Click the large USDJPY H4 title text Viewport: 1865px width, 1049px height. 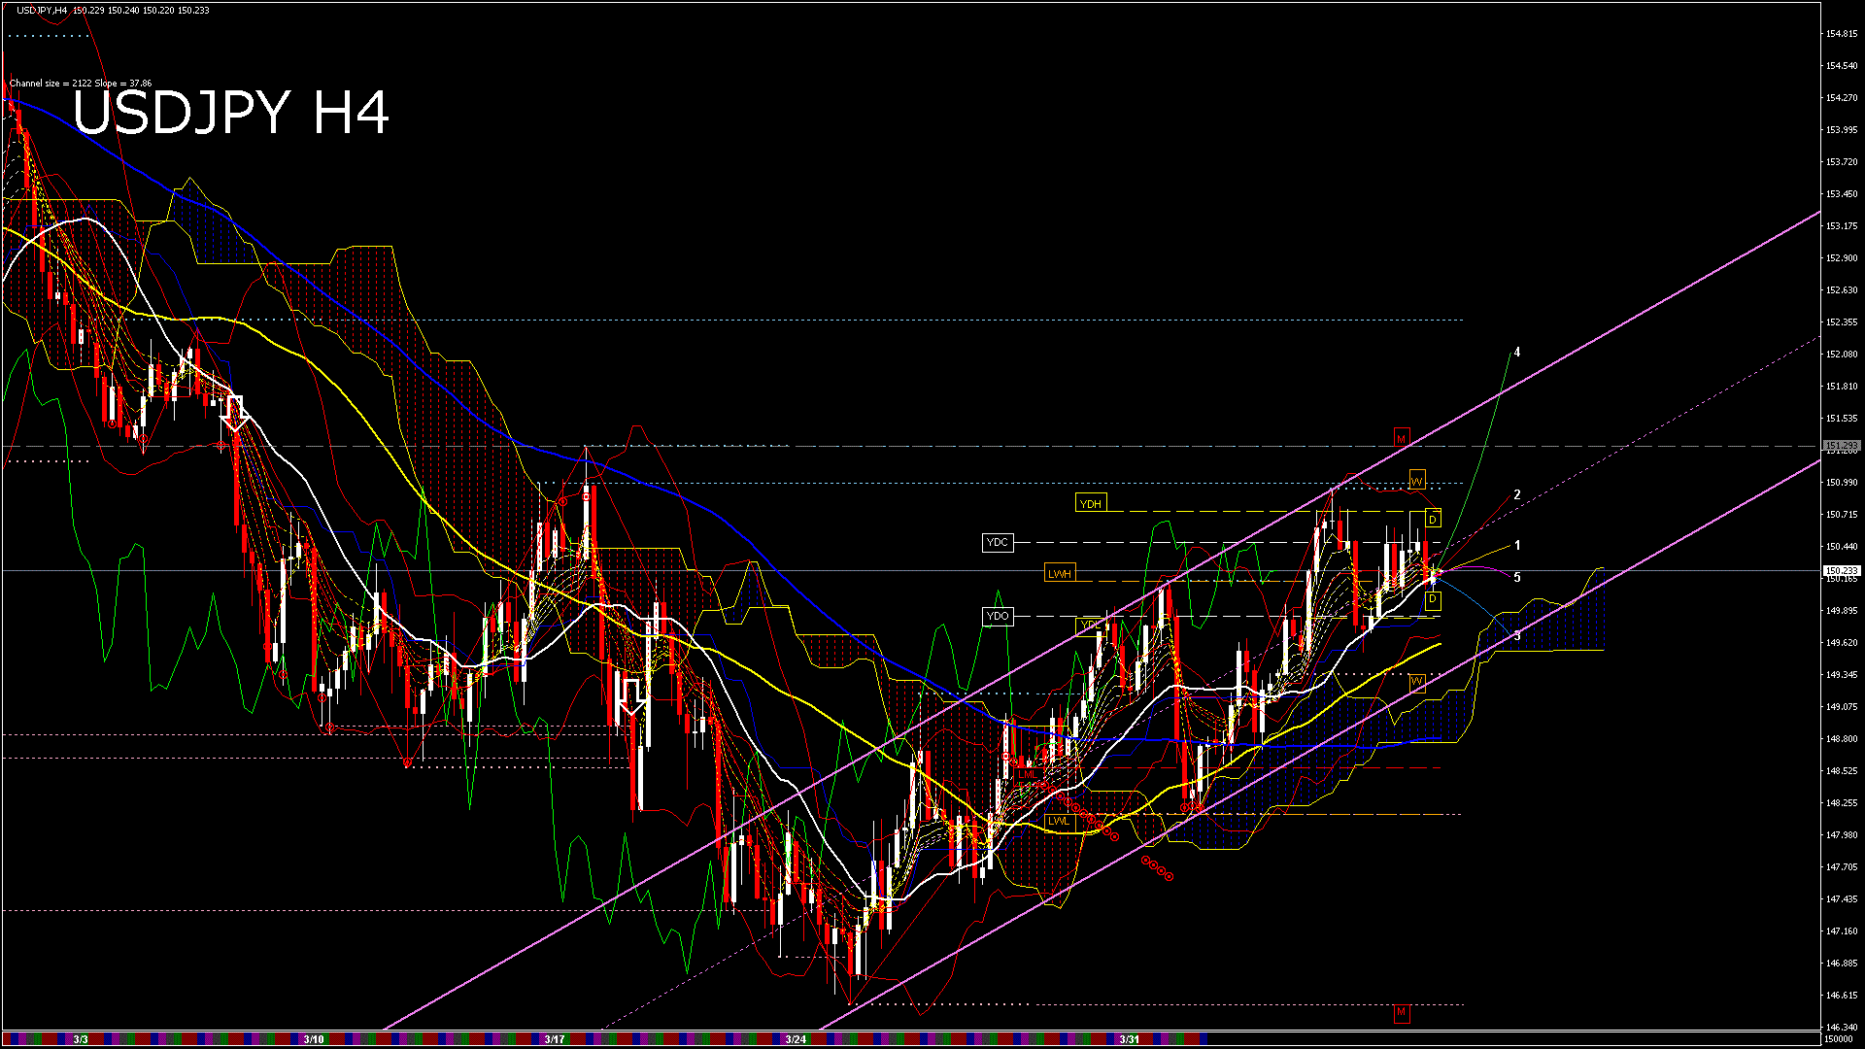tap(231, 112)
